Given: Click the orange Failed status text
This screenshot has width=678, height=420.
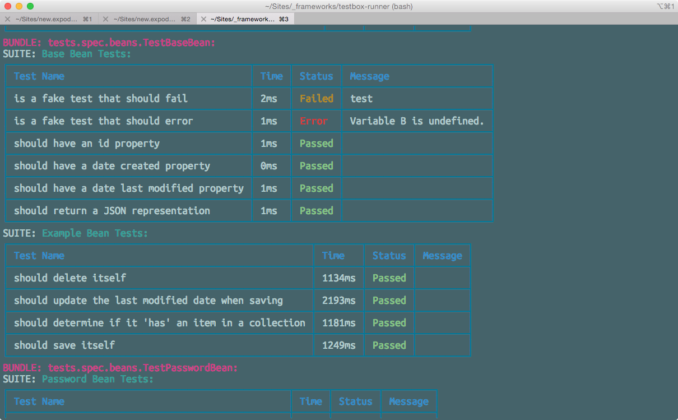Looking at the screenshot, I should 316,99.
